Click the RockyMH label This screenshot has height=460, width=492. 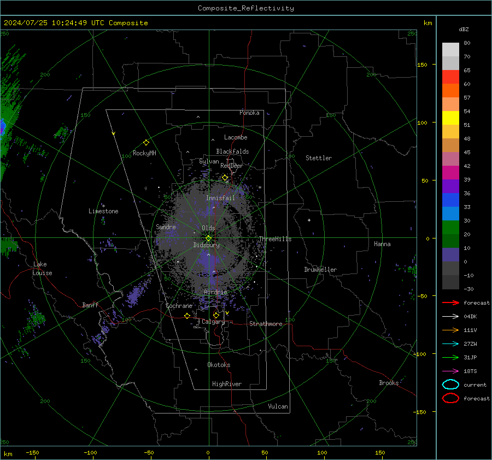144,153
